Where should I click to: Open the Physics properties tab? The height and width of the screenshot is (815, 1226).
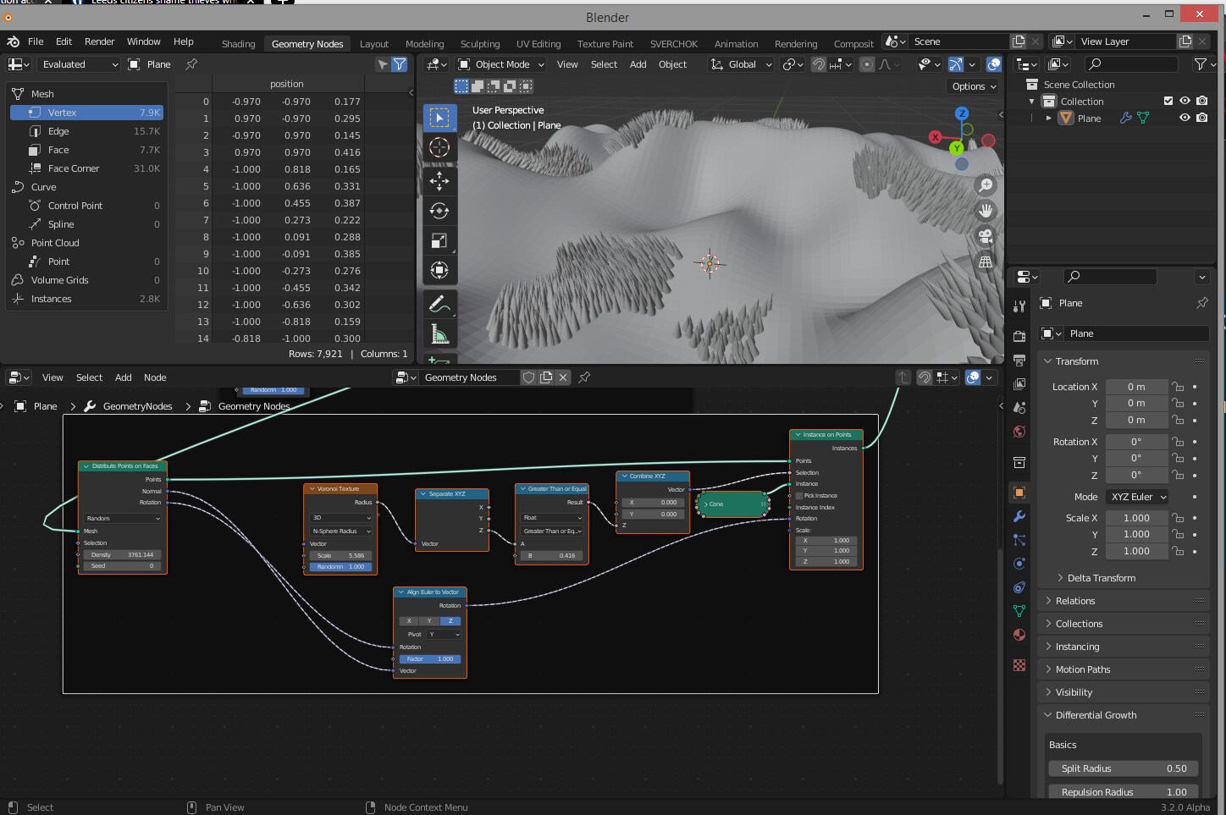[x=1019, y=564]
